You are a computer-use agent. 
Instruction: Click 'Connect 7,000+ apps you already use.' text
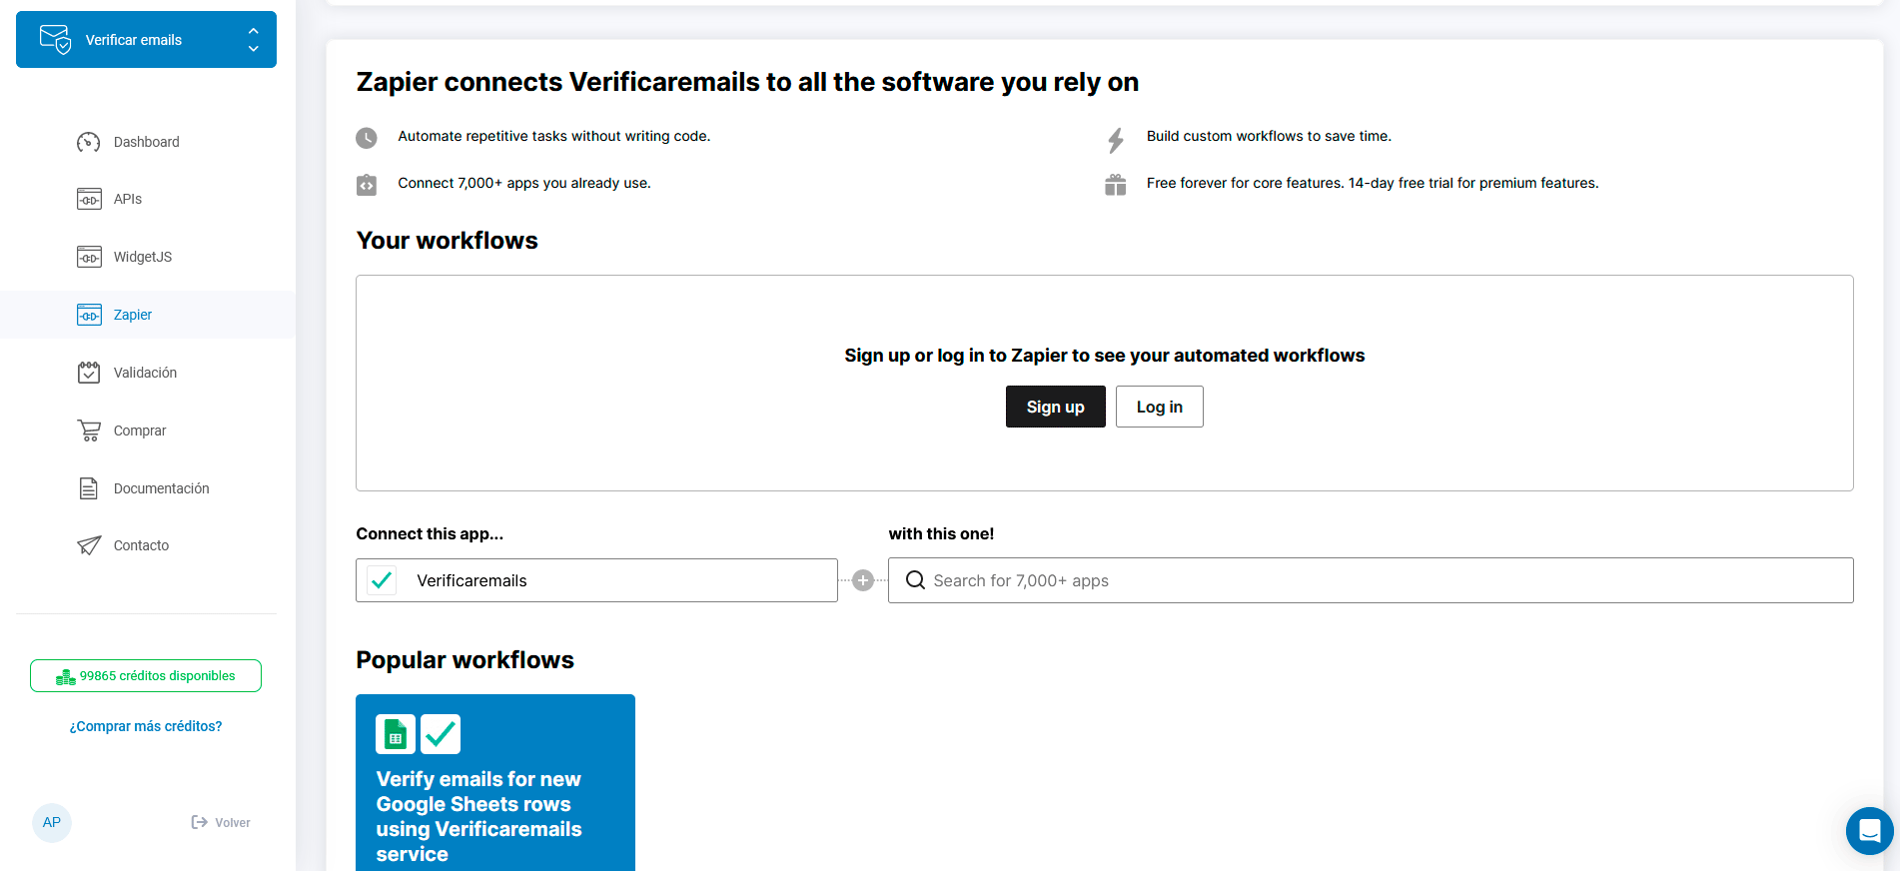[524, 183]
